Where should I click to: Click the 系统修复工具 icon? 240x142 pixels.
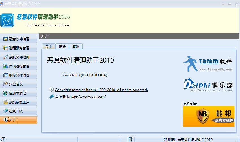tap(5, 102)
